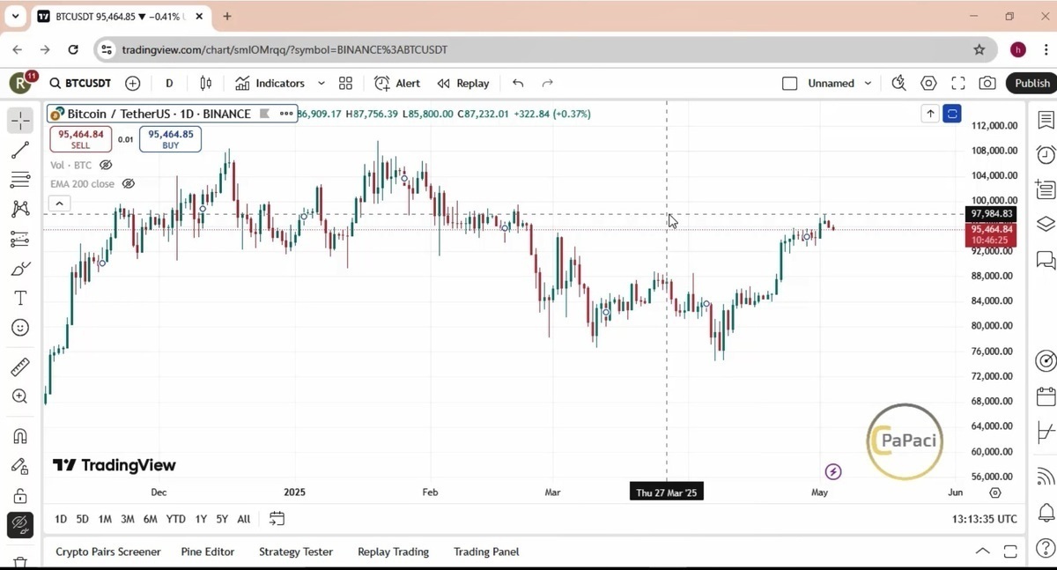Screen dimensions: 1057x570
Task: Collapse the indicator legend chevron
Action: tap(59, 204)
